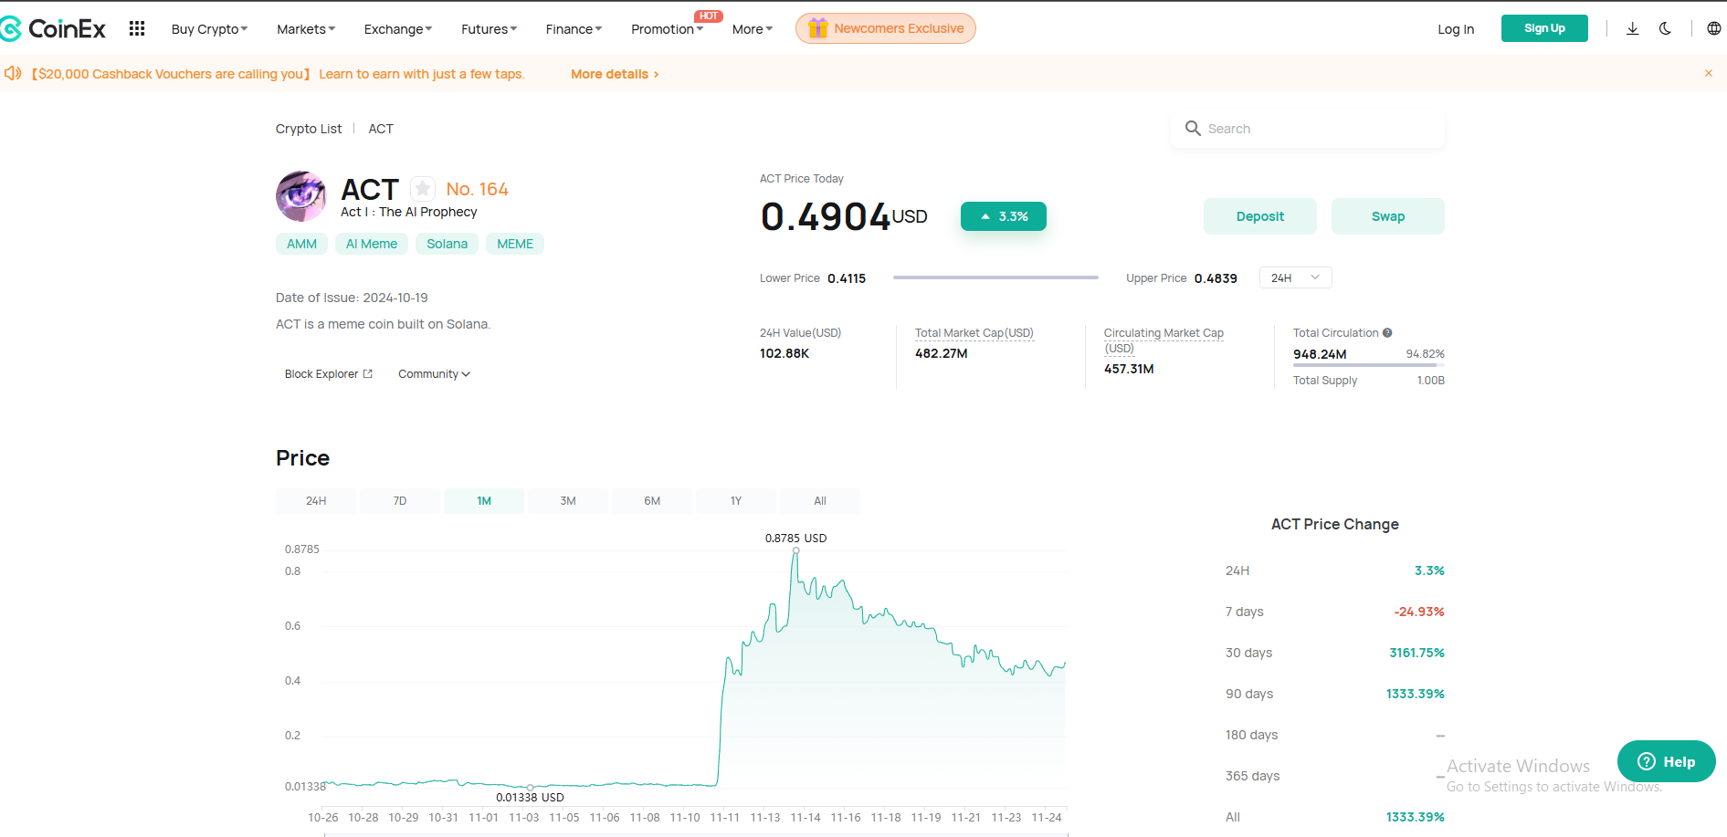Image resolution: width=1727 pixels, height=837 pixels.
Task: Click the Circulating Market Cap label
Action: (x=1164, y=340)
